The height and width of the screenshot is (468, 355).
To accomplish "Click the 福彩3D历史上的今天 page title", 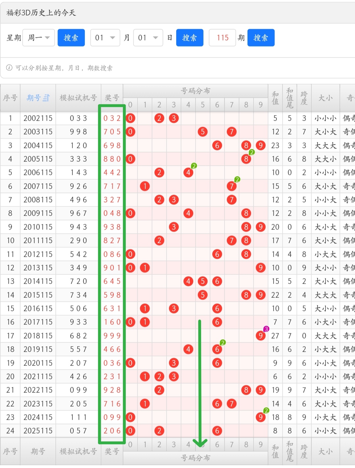I will click(x=41, y=13).
